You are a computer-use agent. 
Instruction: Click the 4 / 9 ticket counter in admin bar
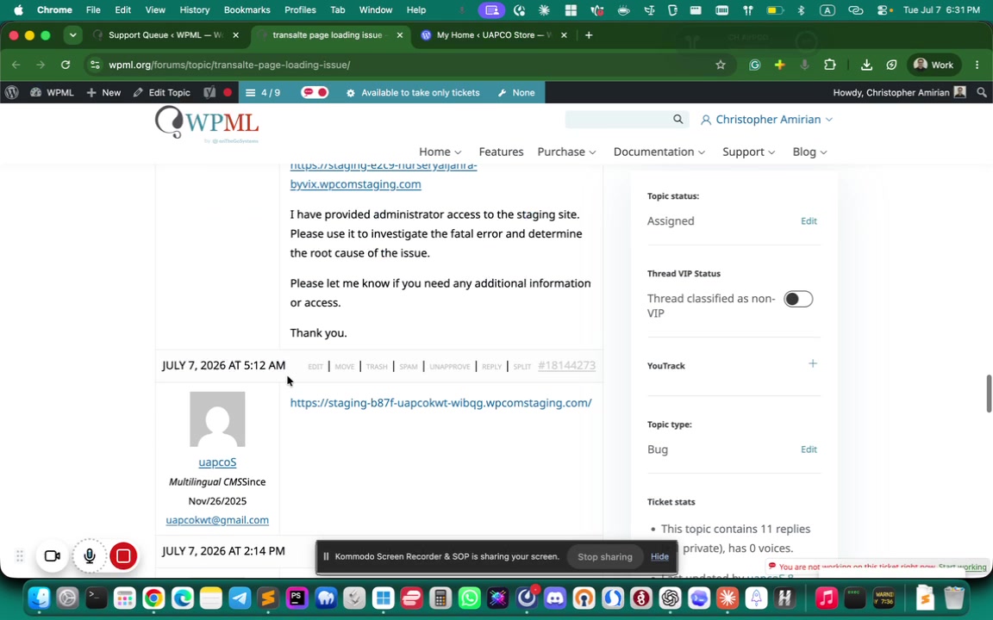pos(264,92)
